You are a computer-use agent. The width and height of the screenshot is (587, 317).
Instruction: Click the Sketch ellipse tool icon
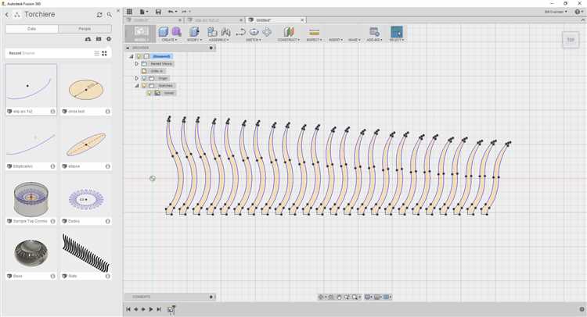click(x=254, y=32)
